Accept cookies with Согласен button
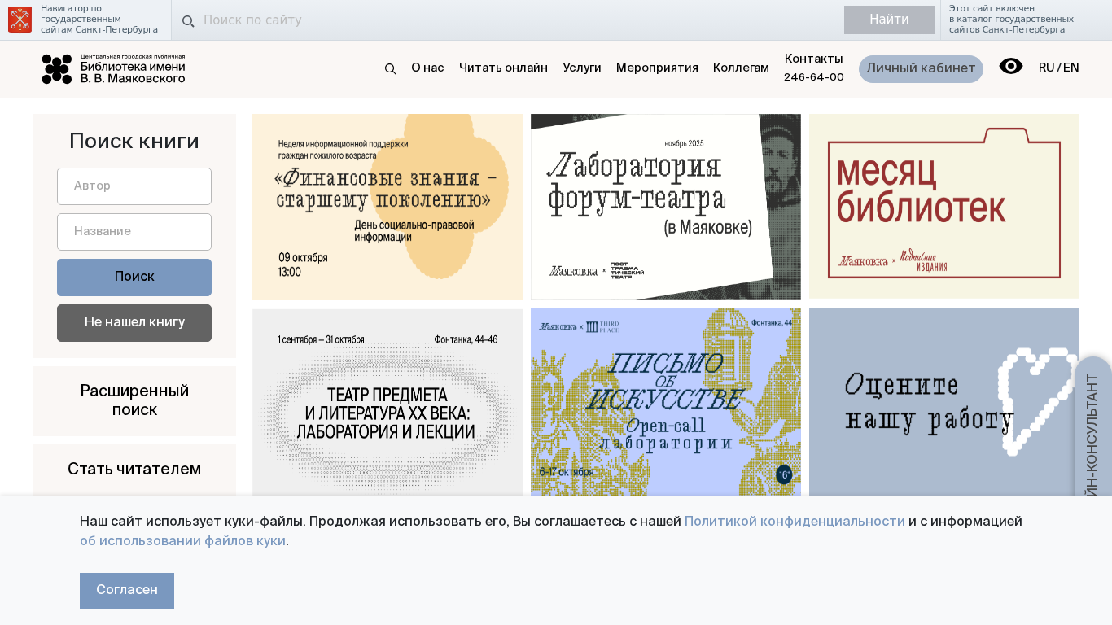The height and width of the screenshot is (625, 1112). pyautogui.click(x=127, y=591)
